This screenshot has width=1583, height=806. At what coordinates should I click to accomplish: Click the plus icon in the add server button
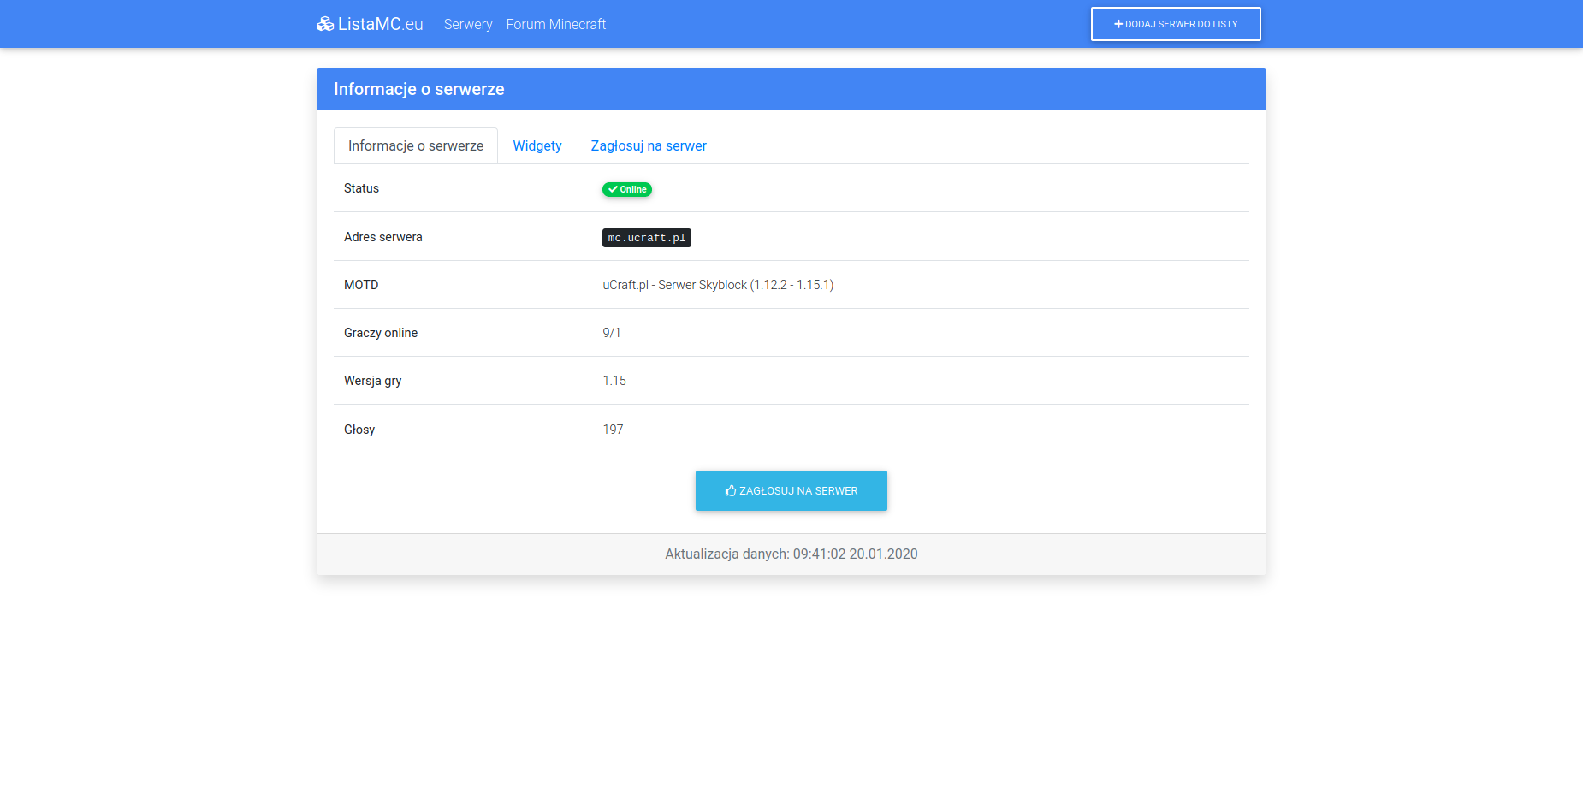click(1118, 24)
